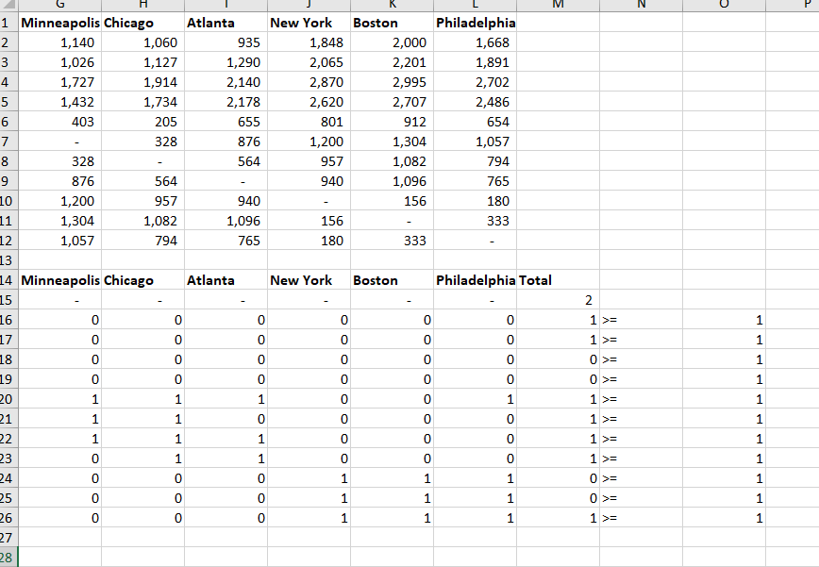This screenshot has height=567, width=819.
Task: Select the Philadelphia value 333 in row 11
Action: pyautogui.click(x=475, y=221)
